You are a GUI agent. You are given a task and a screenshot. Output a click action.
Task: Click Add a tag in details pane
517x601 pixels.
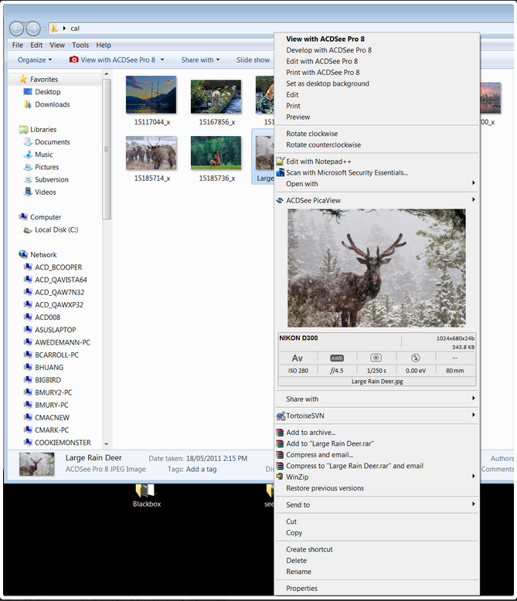point(201,469)
